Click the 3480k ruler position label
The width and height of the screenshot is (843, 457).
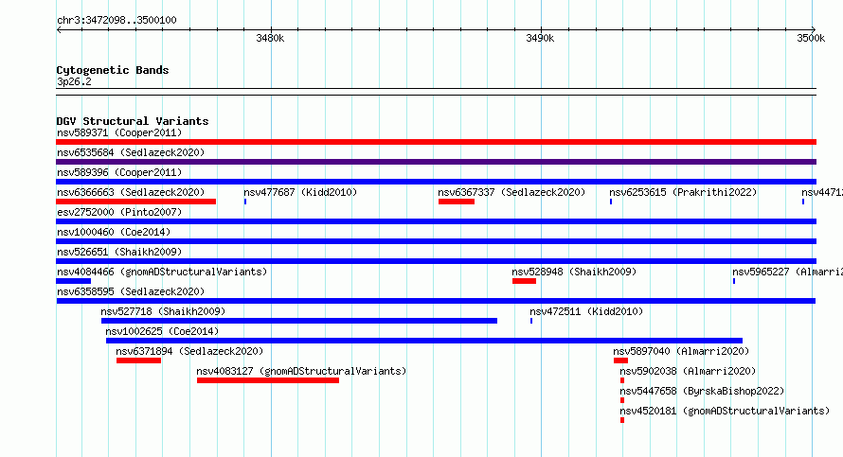point(270,38)
